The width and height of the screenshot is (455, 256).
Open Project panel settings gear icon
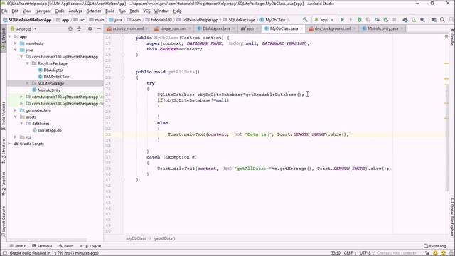click(90, 28)
